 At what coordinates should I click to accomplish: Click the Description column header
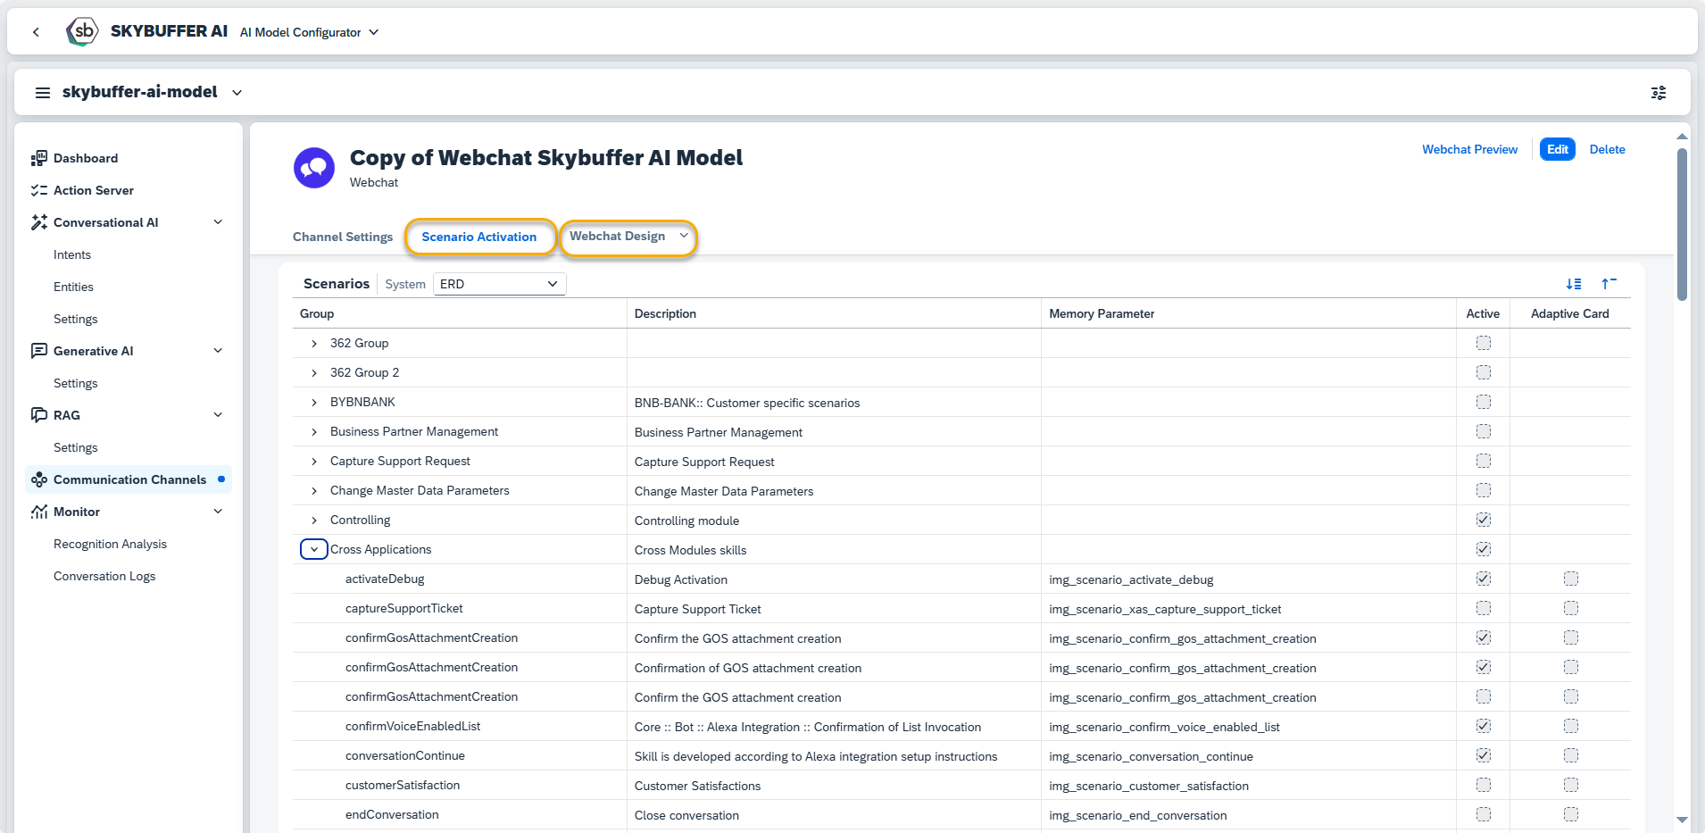click(834, 313)
